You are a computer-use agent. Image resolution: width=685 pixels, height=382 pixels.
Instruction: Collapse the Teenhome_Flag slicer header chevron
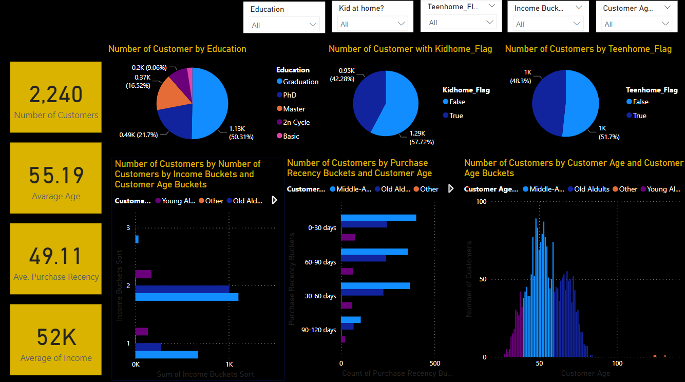click(491, 6)
